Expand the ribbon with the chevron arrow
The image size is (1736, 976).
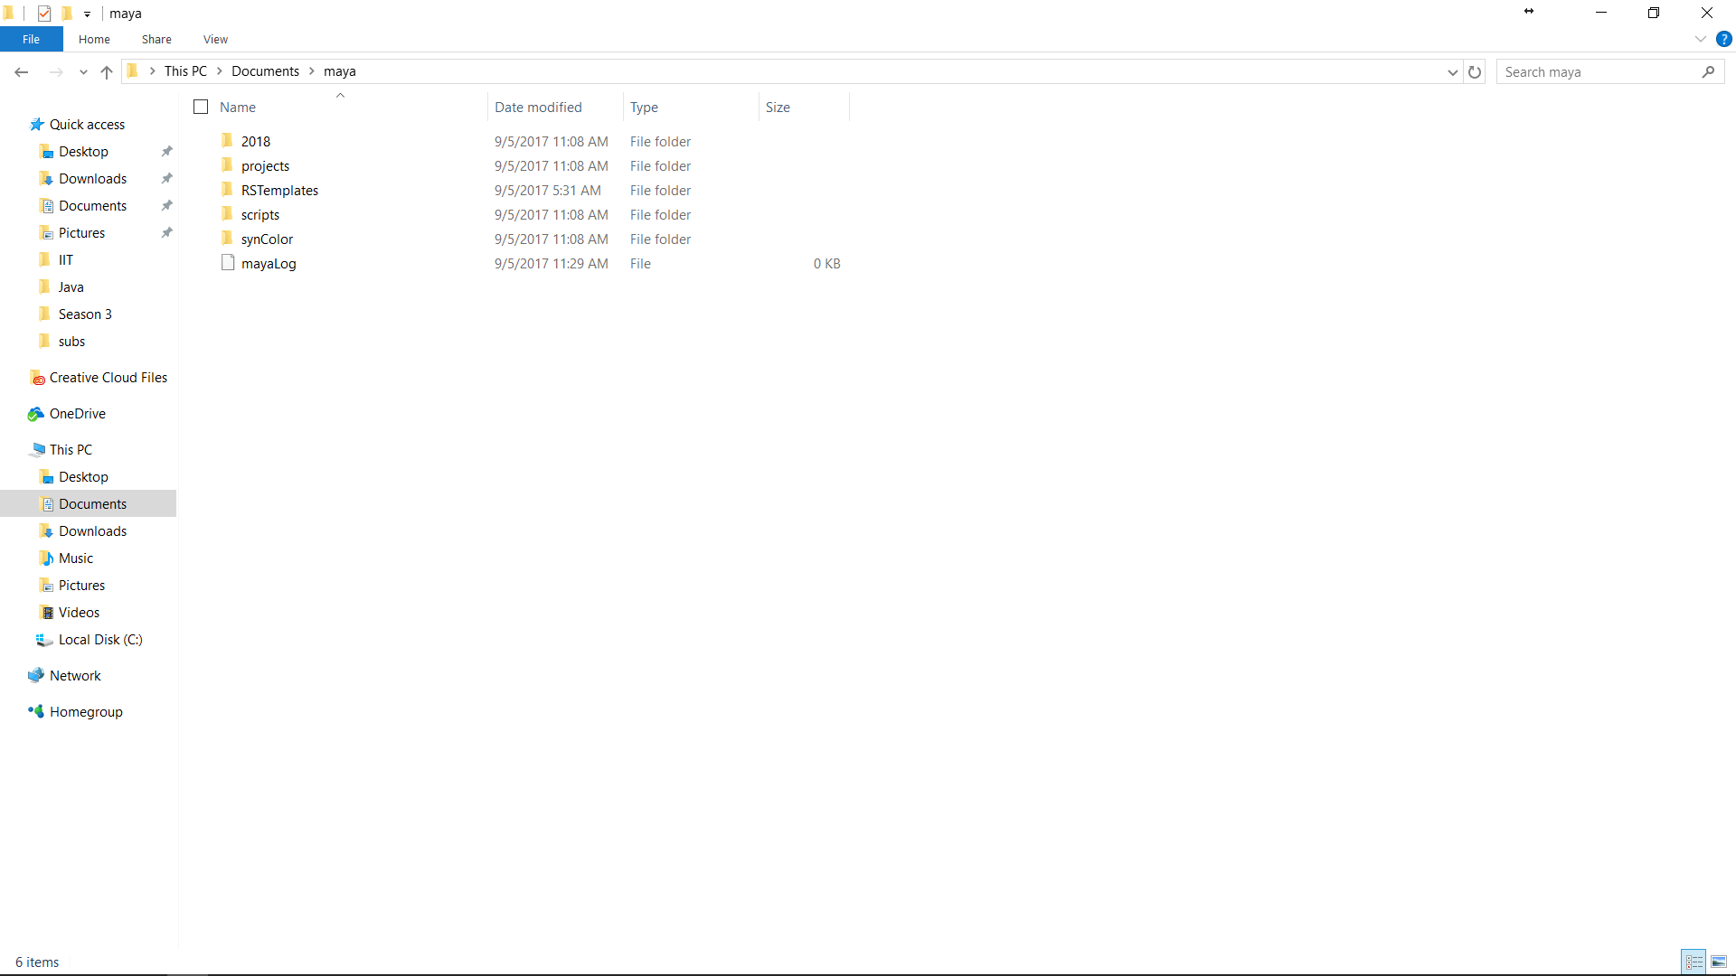1700,39
